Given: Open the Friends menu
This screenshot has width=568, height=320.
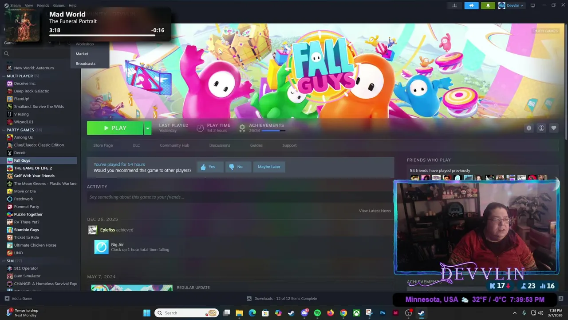Looking at the screenshot, I should click(x=43, y=5).
